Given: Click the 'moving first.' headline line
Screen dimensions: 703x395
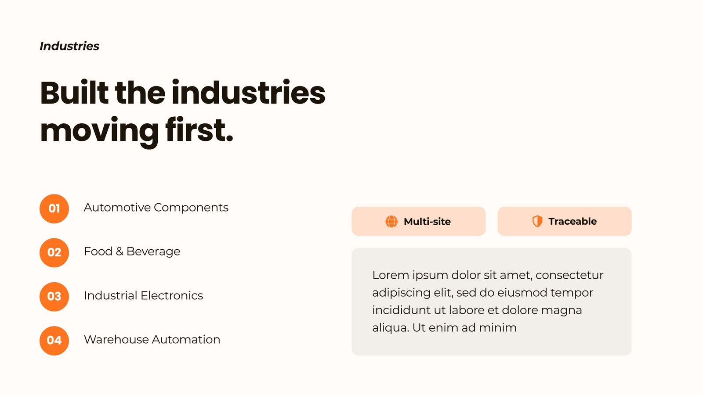Looking at the screenshot, I should [137, 131].
